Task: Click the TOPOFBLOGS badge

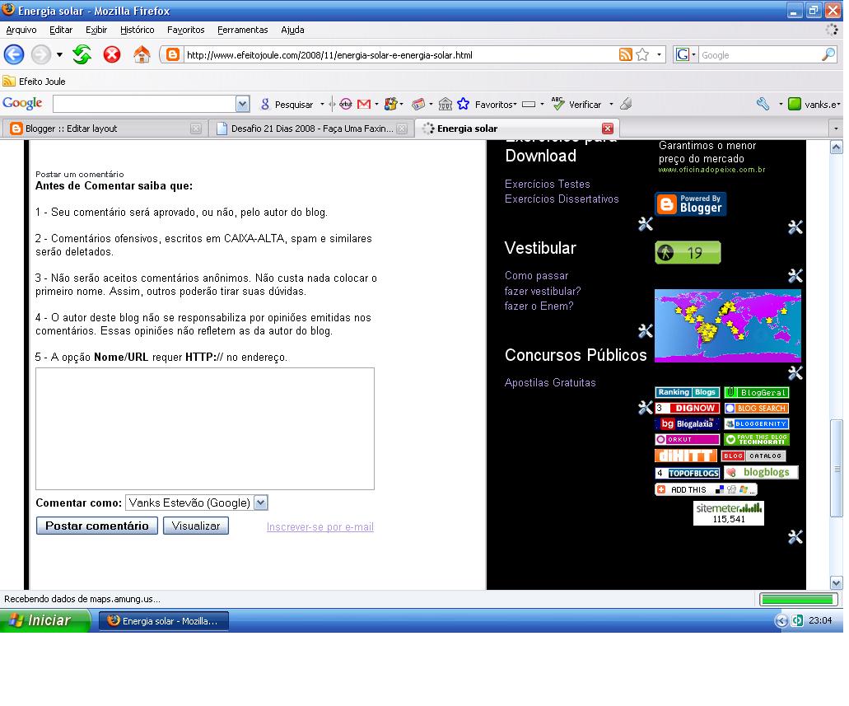Action: click(688, 473)
